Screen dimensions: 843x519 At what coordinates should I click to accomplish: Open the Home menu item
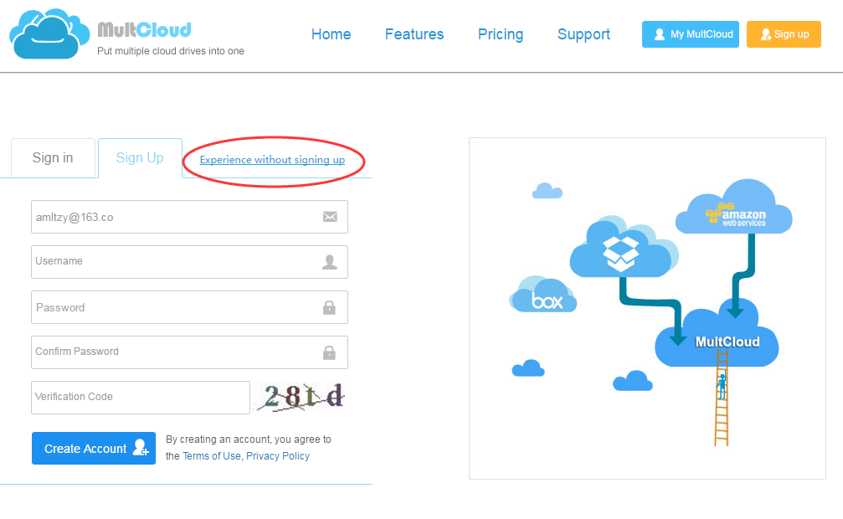332,34
